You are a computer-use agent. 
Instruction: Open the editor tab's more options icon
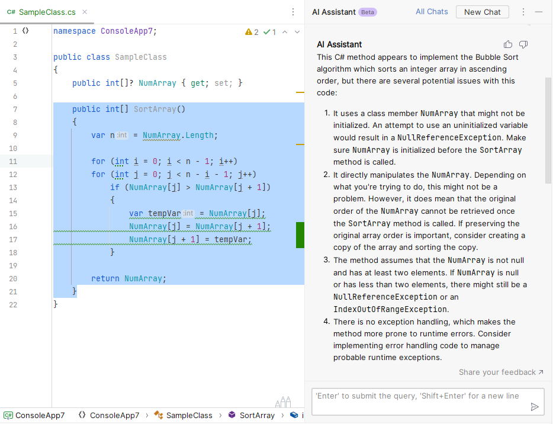point(293,12)
